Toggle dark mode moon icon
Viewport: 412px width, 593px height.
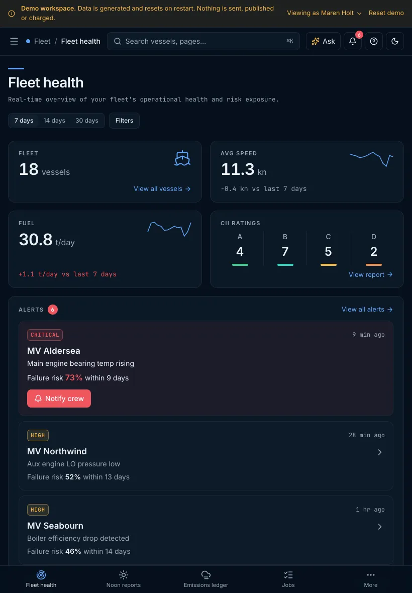coord(395,41)
